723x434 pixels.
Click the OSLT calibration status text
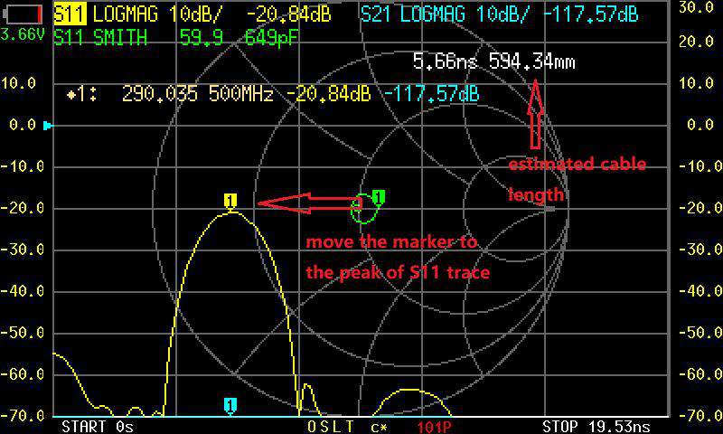click(331, 427)
